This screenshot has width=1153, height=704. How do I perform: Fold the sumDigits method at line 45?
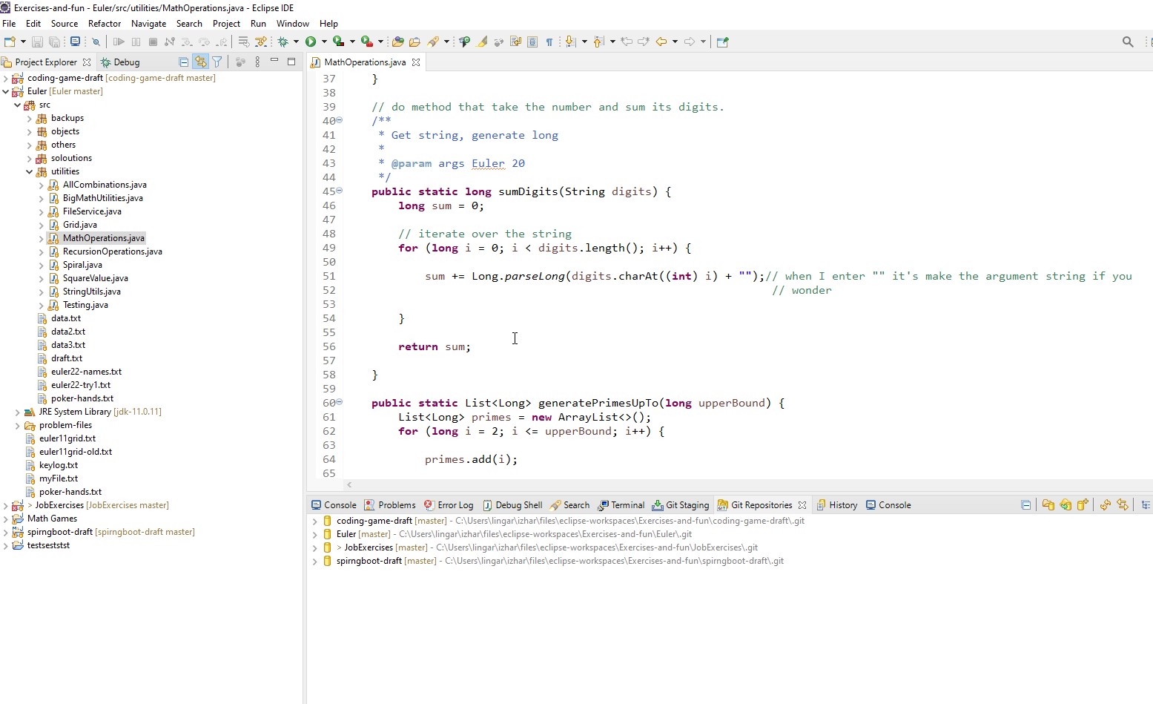(x=340, y=191)
